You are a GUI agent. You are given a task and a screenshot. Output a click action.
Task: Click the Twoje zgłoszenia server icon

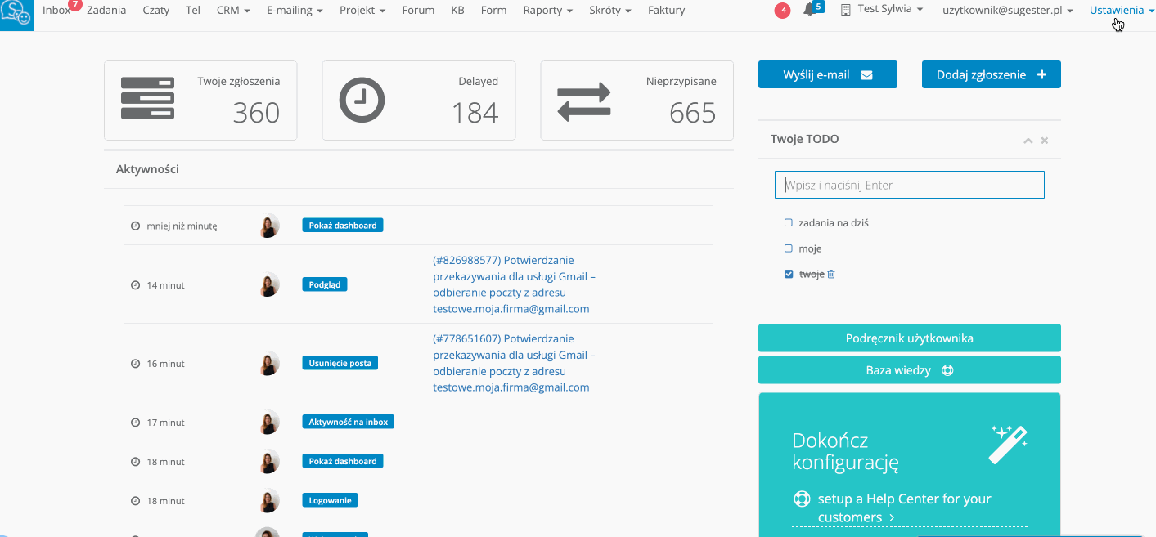tap(147, 100)
